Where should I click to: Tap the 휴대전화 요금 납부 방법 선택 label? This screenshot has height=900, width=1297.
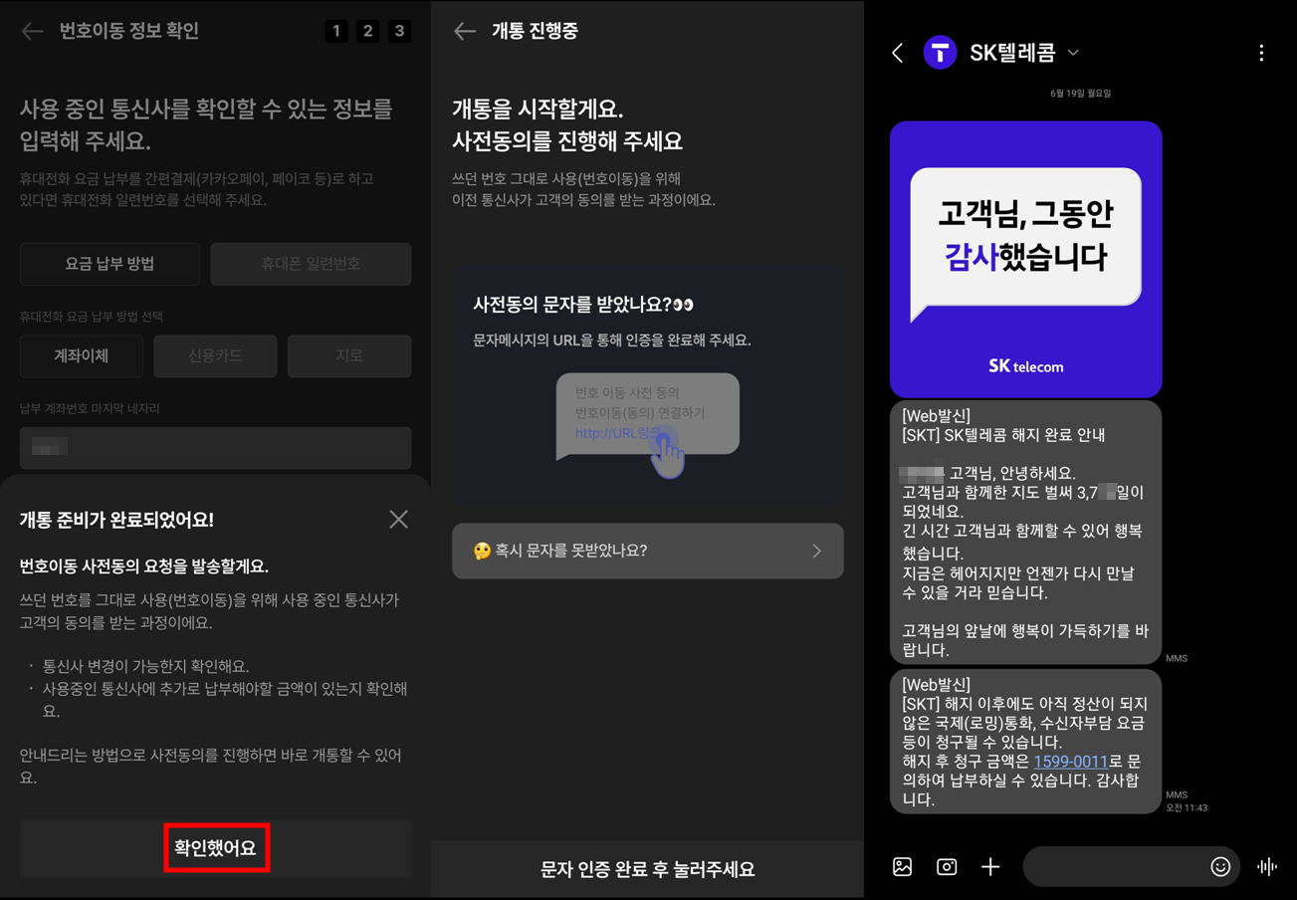tap(92, 317)
